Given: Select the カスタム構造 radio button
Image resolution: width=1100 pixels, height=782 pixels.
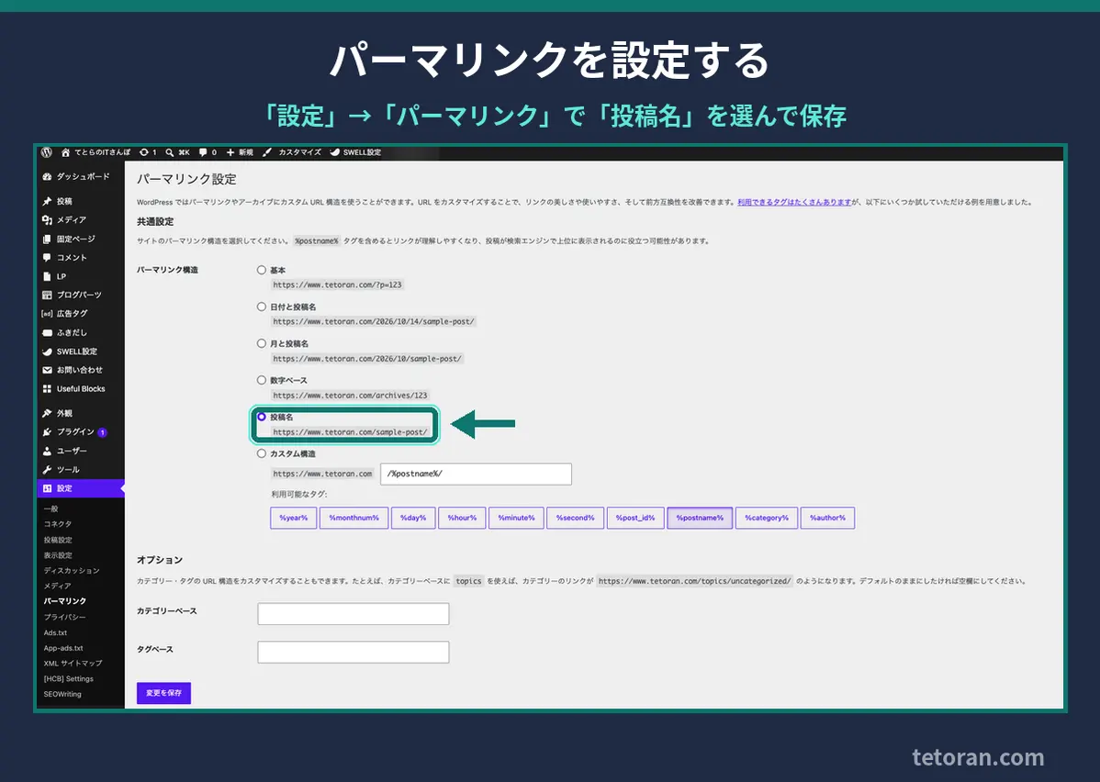Looking at the screenshot, I should (x=261, y=453).
